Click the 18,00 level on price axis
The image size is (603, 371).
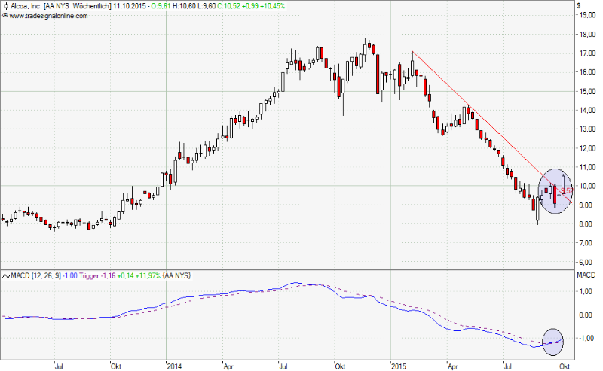[x=586, y=34]
